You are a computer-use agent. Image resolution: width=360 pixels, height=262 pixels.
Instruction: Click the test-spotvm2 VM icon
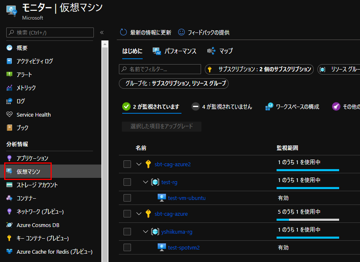coord(161,247)
